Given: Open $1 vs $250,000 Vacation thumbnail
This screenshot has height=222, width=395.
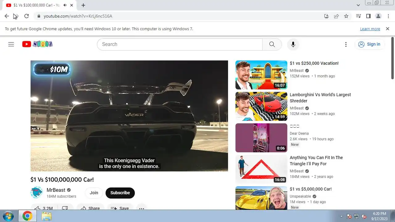Looking at the screenshot, I should coord(261,75).
